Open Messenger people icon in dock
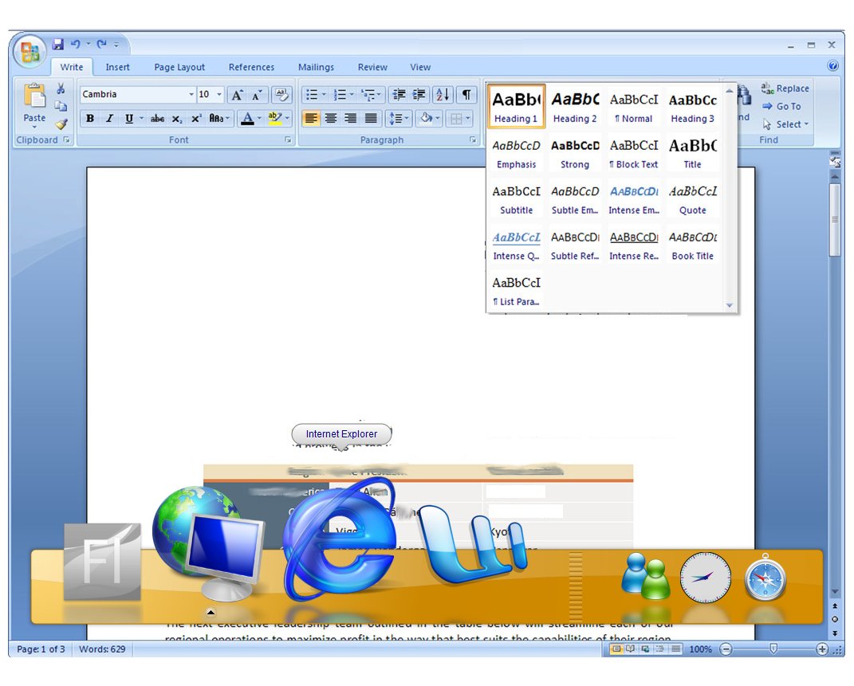Viewport: 854px width, 686px height. click(645, 575)
